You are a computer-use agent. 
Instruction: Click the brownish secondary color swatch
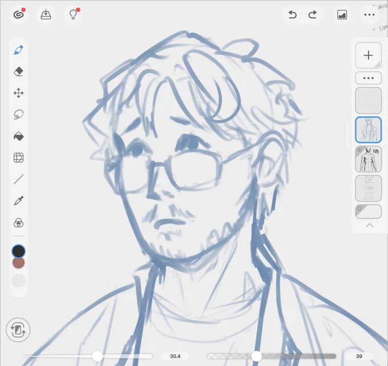[x=19, y=263]
